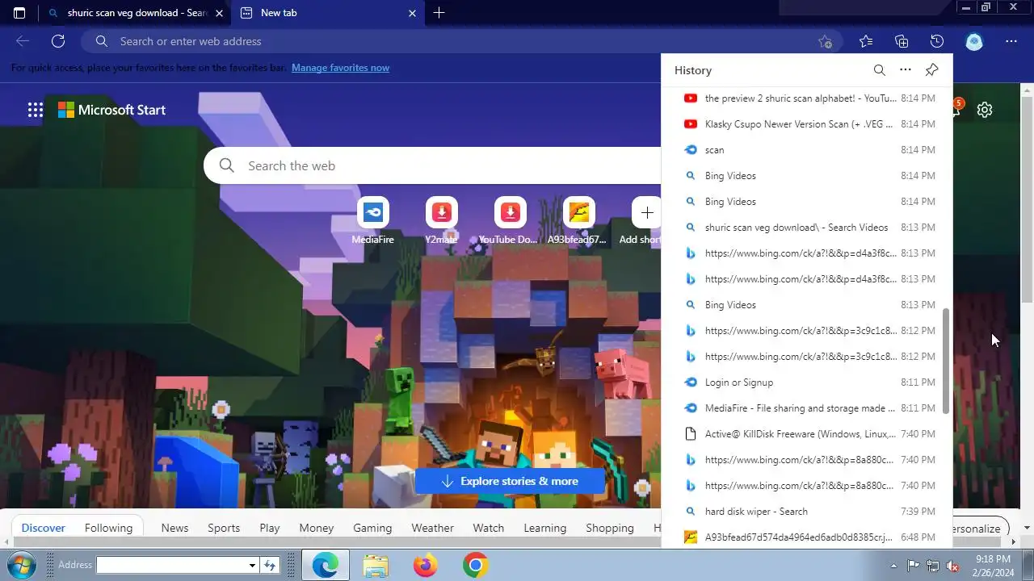Screen dimensions: 1034x581
Task: Close the shuric scan veg download tab
Action: 219,13
